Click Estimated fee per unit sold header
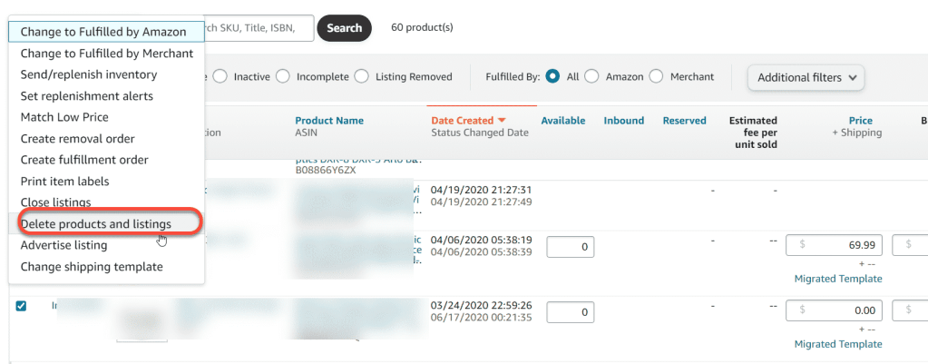 point(753,133)
